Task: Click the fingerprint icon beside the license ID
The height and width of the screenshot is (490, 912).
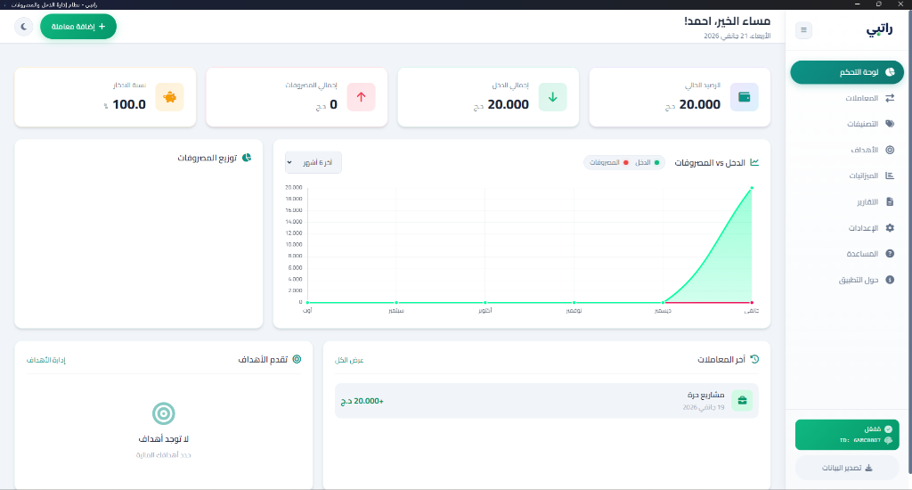Action: pyautogui.click(x=888, y=440)
